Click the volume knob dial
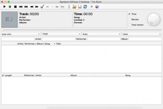Screen dimensions: 163x109 click(154, 19)
